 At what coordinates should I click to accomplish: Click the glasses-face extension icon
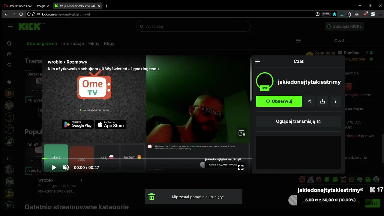click(357, 14)
